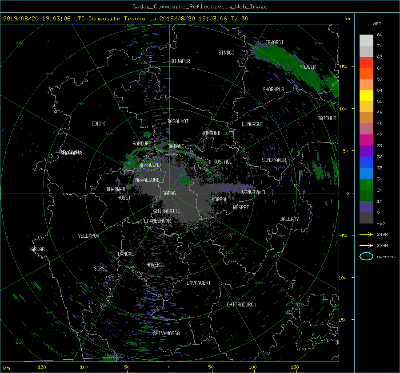Click the YADGIR city label
The width and height of the screenshot is (400, 373).
[x=308, y=67]
